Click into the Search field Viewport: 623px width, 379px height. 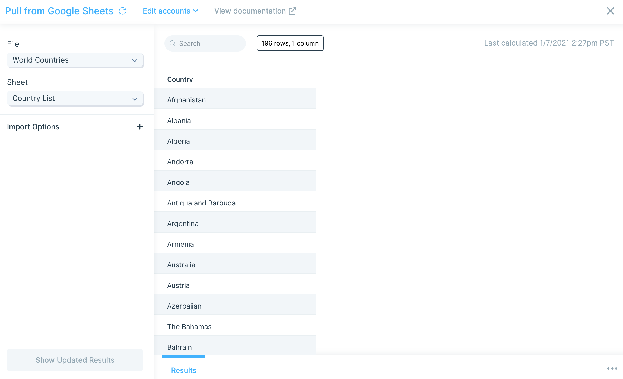pos(209,43)
